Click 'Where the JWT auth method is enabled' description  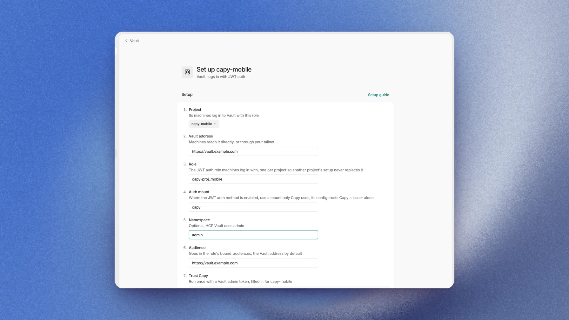tap(281, 198)
